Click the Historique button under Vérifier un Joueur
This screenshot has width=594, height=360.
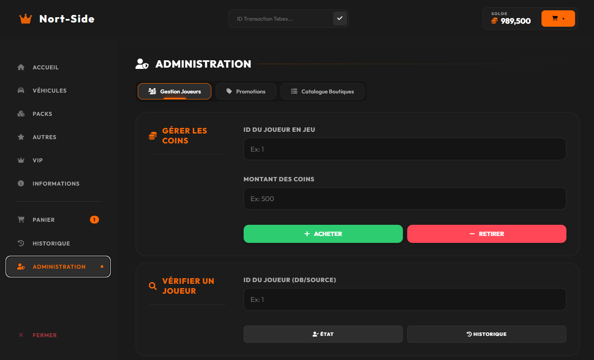(x=487, y=334)
